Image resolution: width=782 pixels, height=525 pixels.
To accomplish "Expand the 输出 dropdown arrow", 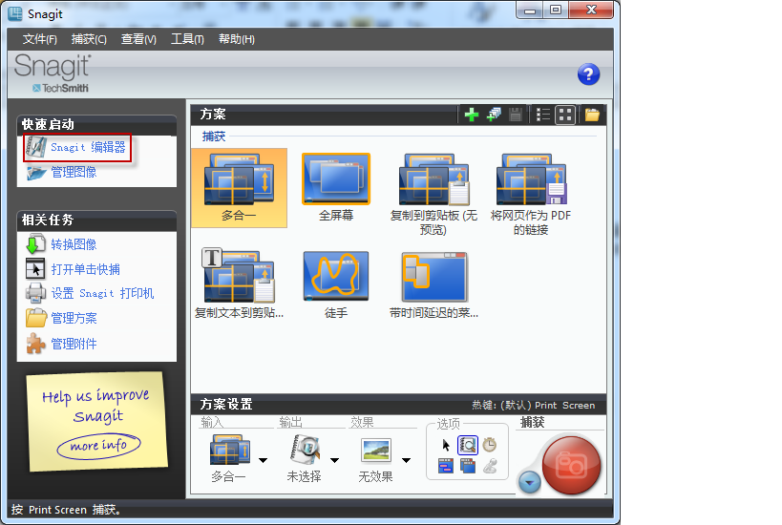I will [334, 460].
